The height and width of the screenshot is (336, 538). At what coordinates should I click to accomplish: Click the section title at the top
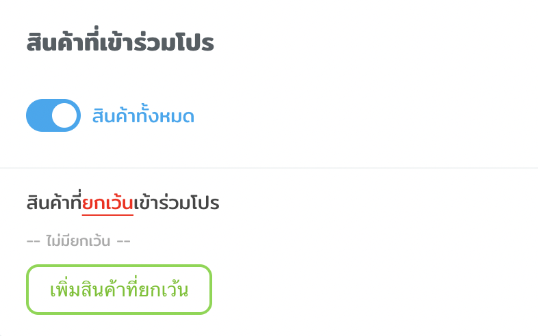(120, 43)
